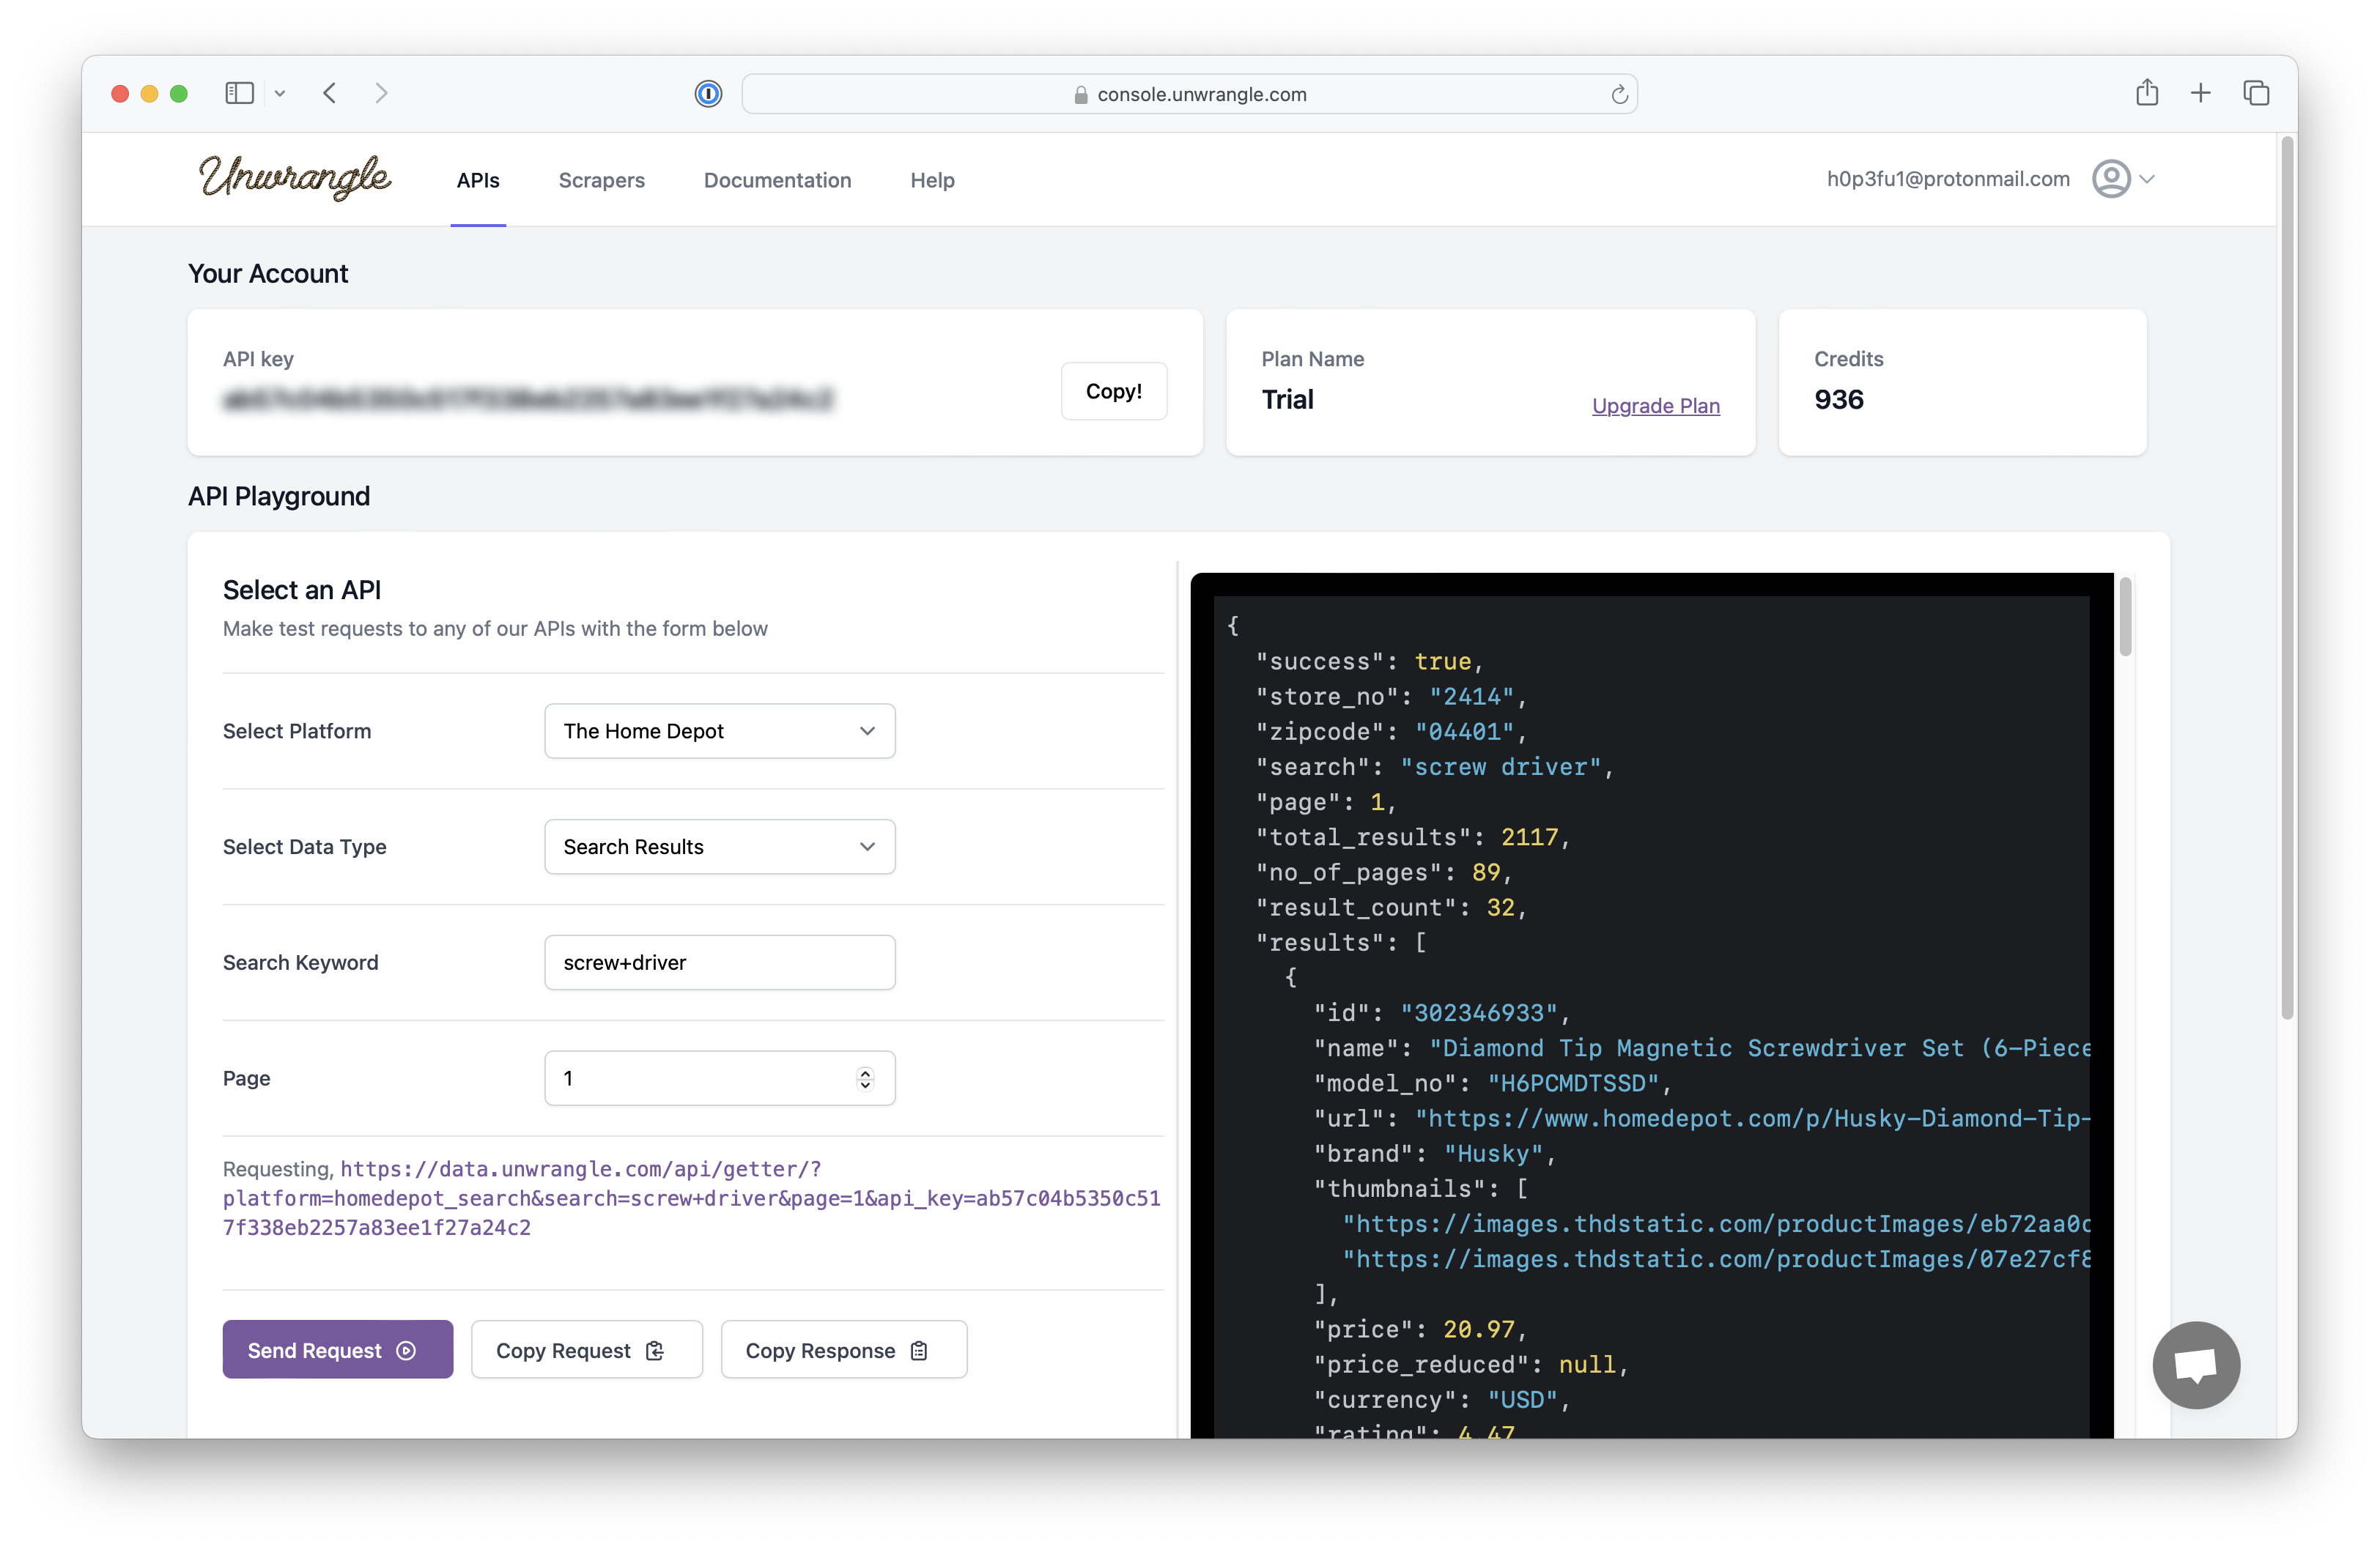Click the Copy Response button

point(843,1350)
